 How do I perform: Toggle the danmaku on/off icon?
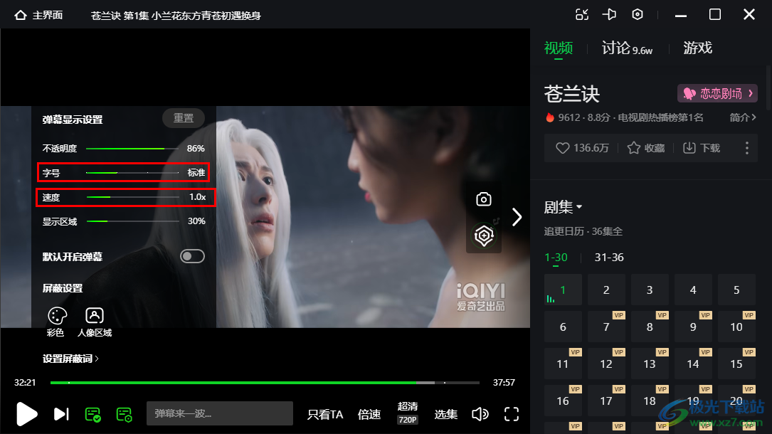pos(92,414)
